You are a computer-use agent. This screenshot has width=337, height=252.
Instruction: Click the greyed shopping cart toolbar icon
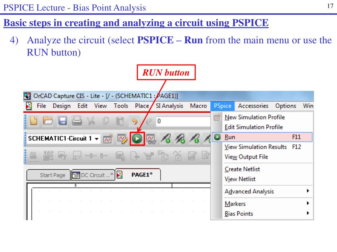149,156
